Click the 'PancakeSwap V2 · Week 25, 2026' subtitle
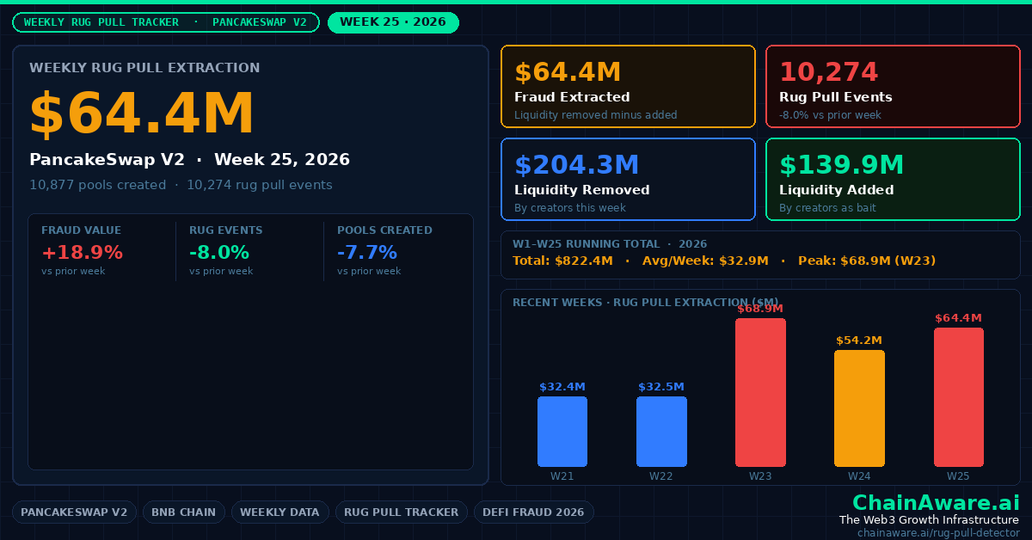Screen dimensions: 1032x540 189,160
